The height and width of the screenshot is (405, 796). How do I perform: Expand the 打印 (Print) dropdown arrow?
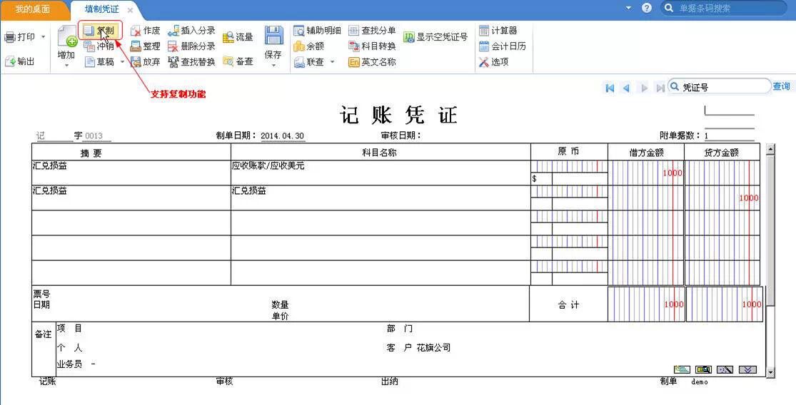43,37
